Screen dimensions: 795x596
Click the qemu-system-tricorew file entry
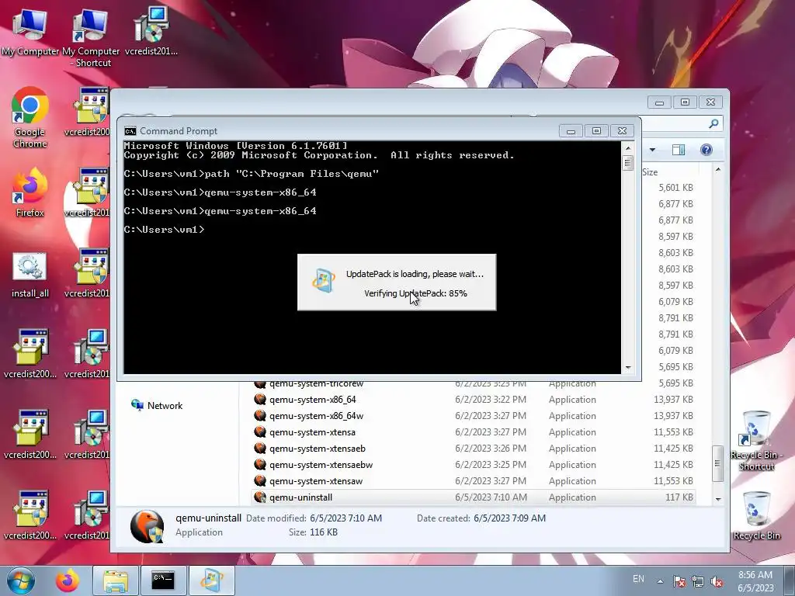tap(316, 384)
